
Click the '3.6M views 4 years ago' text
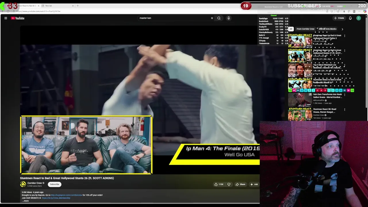[x=32, y=192]
